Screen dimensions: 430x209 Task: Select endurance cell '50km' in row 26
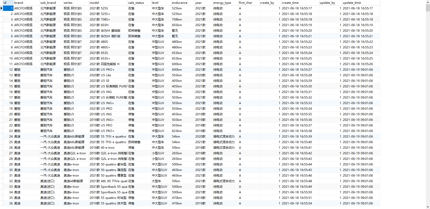click(183, 148)
